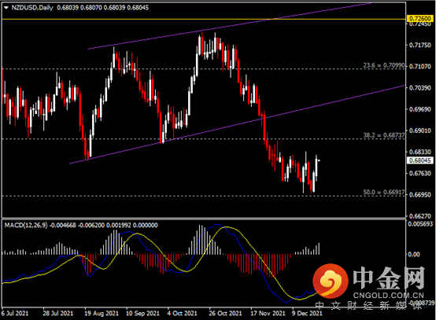Click the 0.67630 price axis value
Viewport: 436px width, 320px height.
pyautogui.click(x=420, y=173)
